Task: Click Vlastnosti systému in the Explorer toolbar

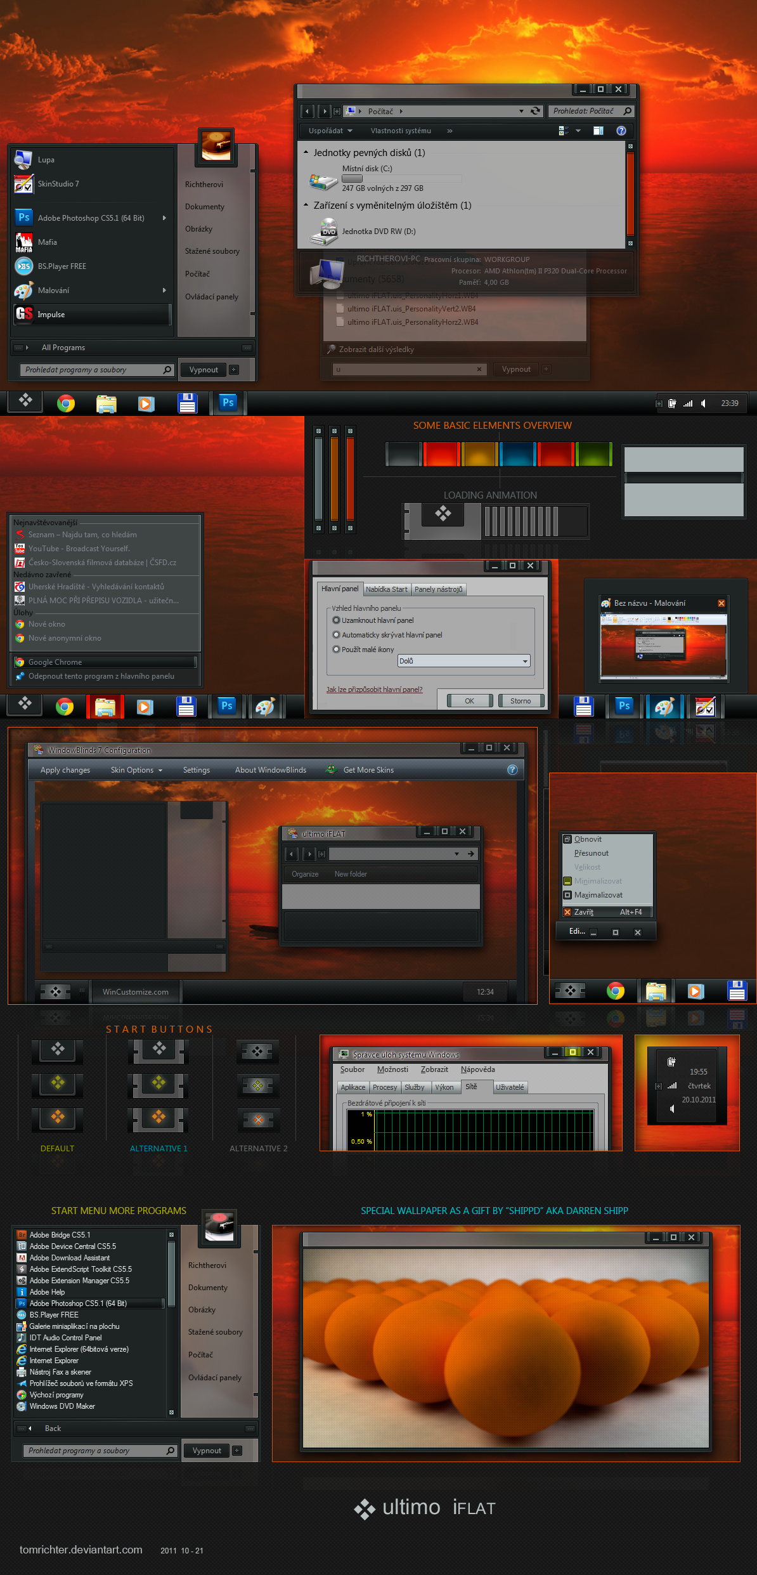Action: [x=401, y=131]
